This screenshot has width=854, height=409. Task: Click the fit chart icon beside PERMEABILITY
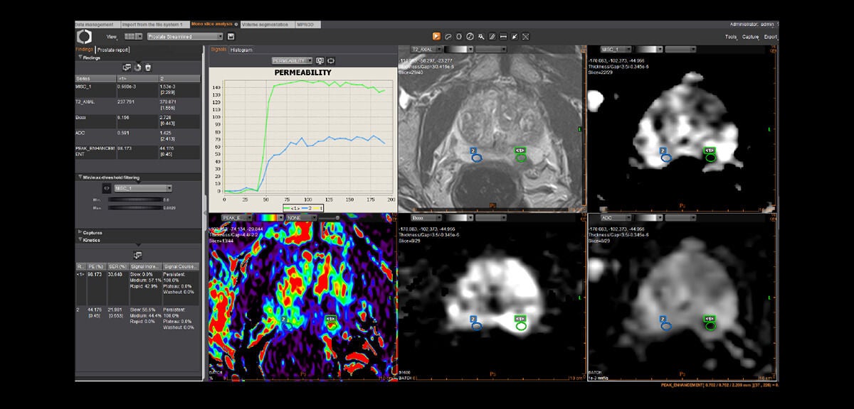[x=332, y=61]
